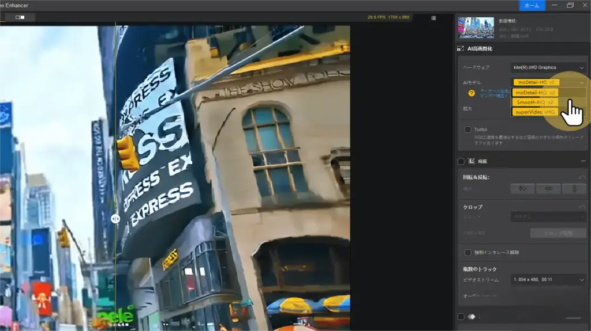Open the ビデオストリーム 1: 854 x 480 dropdown
Image resolution: width=591 pixels, height=331 pixels.
(548, 279)
